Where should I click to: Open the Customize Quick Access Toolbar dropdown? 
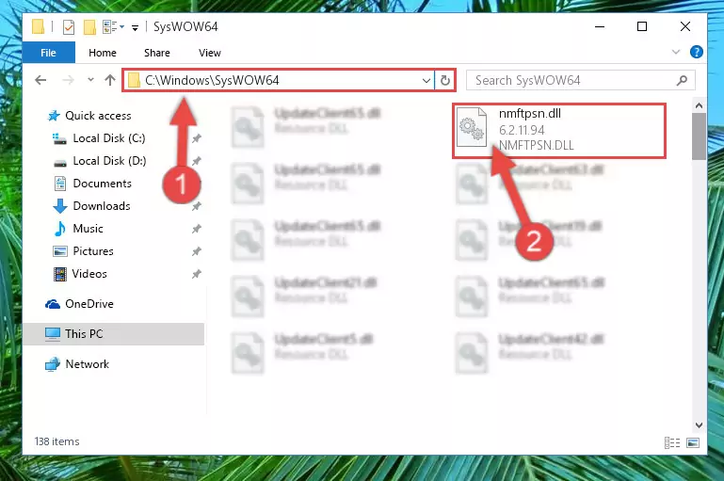point(136,28)
